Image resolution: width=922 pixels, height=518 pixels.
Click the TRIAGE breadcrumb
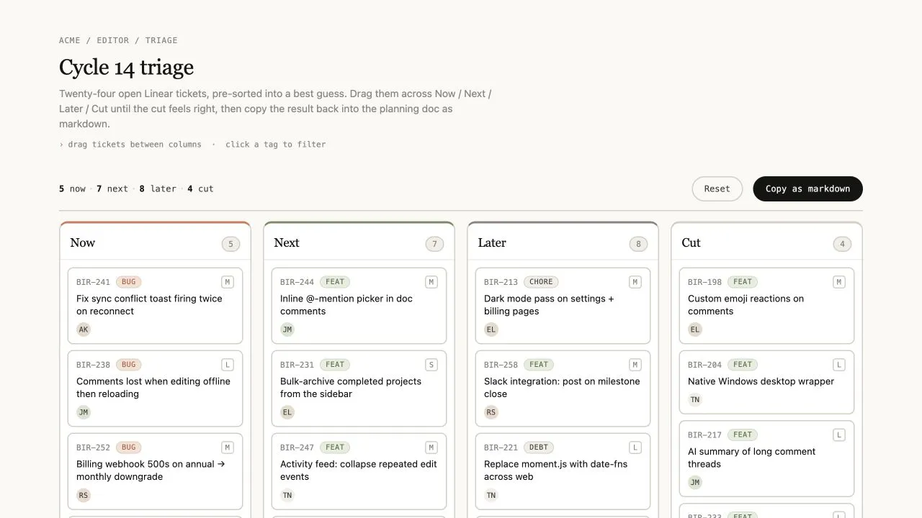(x=161, y=40)
